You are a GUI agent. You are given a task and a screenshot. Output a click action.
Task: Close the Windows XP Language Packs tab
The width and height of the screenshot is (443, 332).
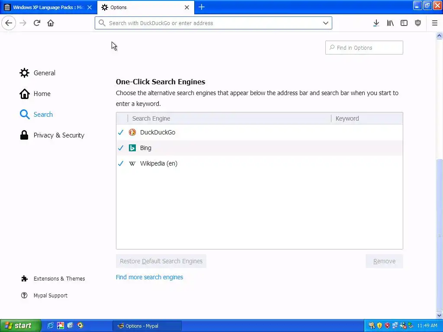[90, 7]
